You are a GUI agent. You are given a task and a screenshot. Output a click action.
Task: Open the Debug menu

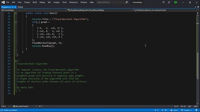42,2
